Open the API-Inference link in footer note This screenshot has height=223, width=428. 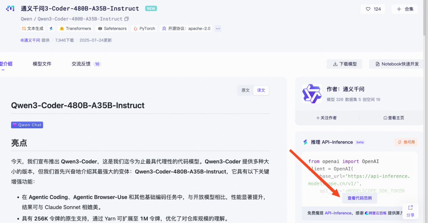[338, 213]
